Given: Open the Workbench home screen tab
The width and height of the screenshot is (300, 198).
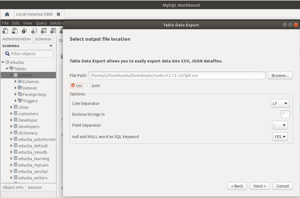Looking at the screenshot, I should point(7,14).
